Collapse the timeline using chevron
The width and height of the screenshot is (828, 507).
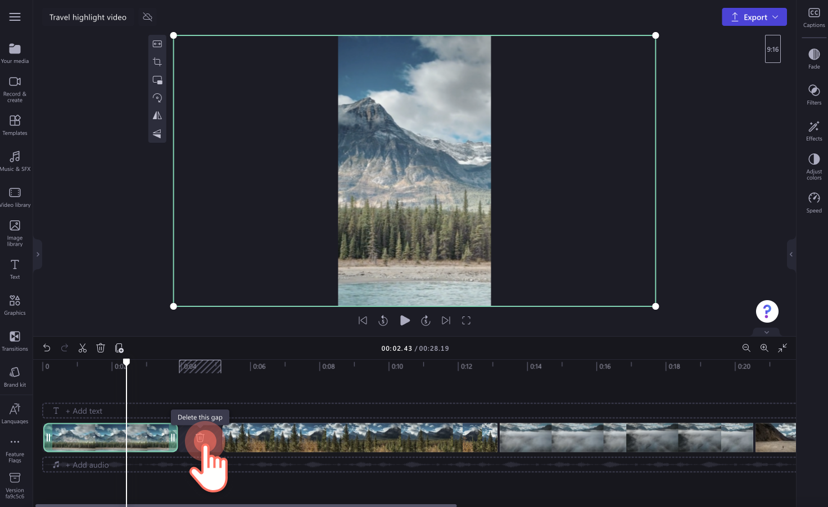click(767, 332)
